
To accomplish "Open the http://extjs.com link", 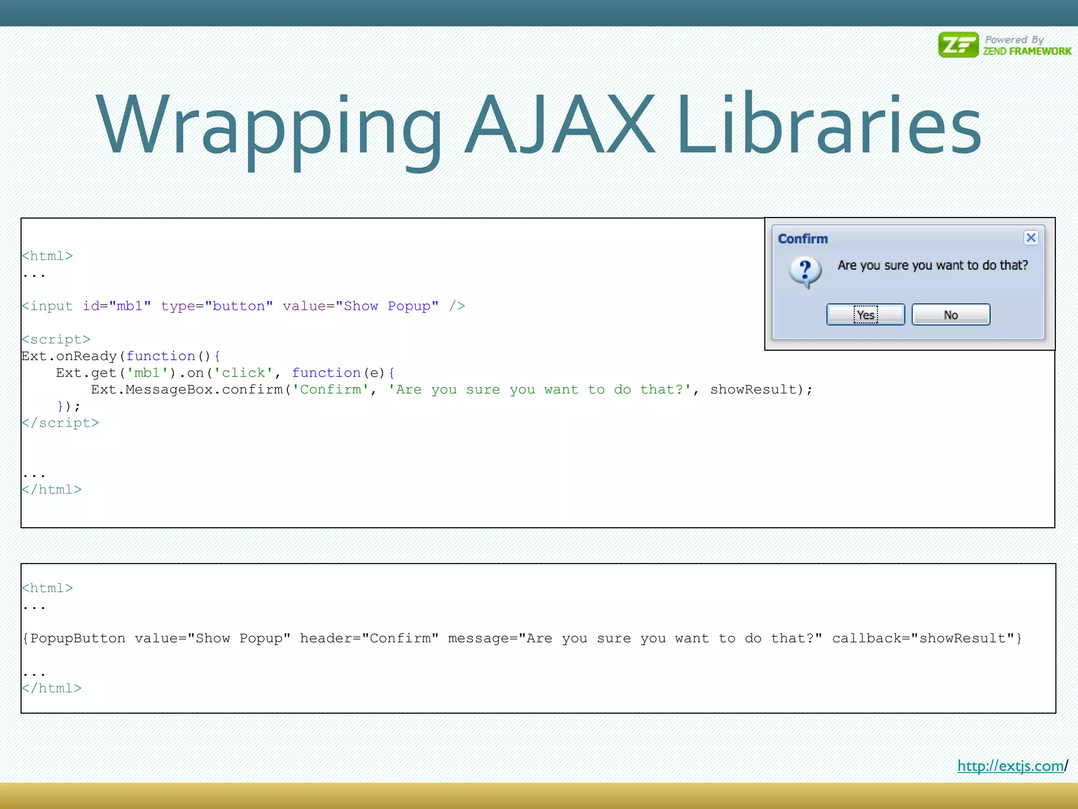I will [1010, 765].
